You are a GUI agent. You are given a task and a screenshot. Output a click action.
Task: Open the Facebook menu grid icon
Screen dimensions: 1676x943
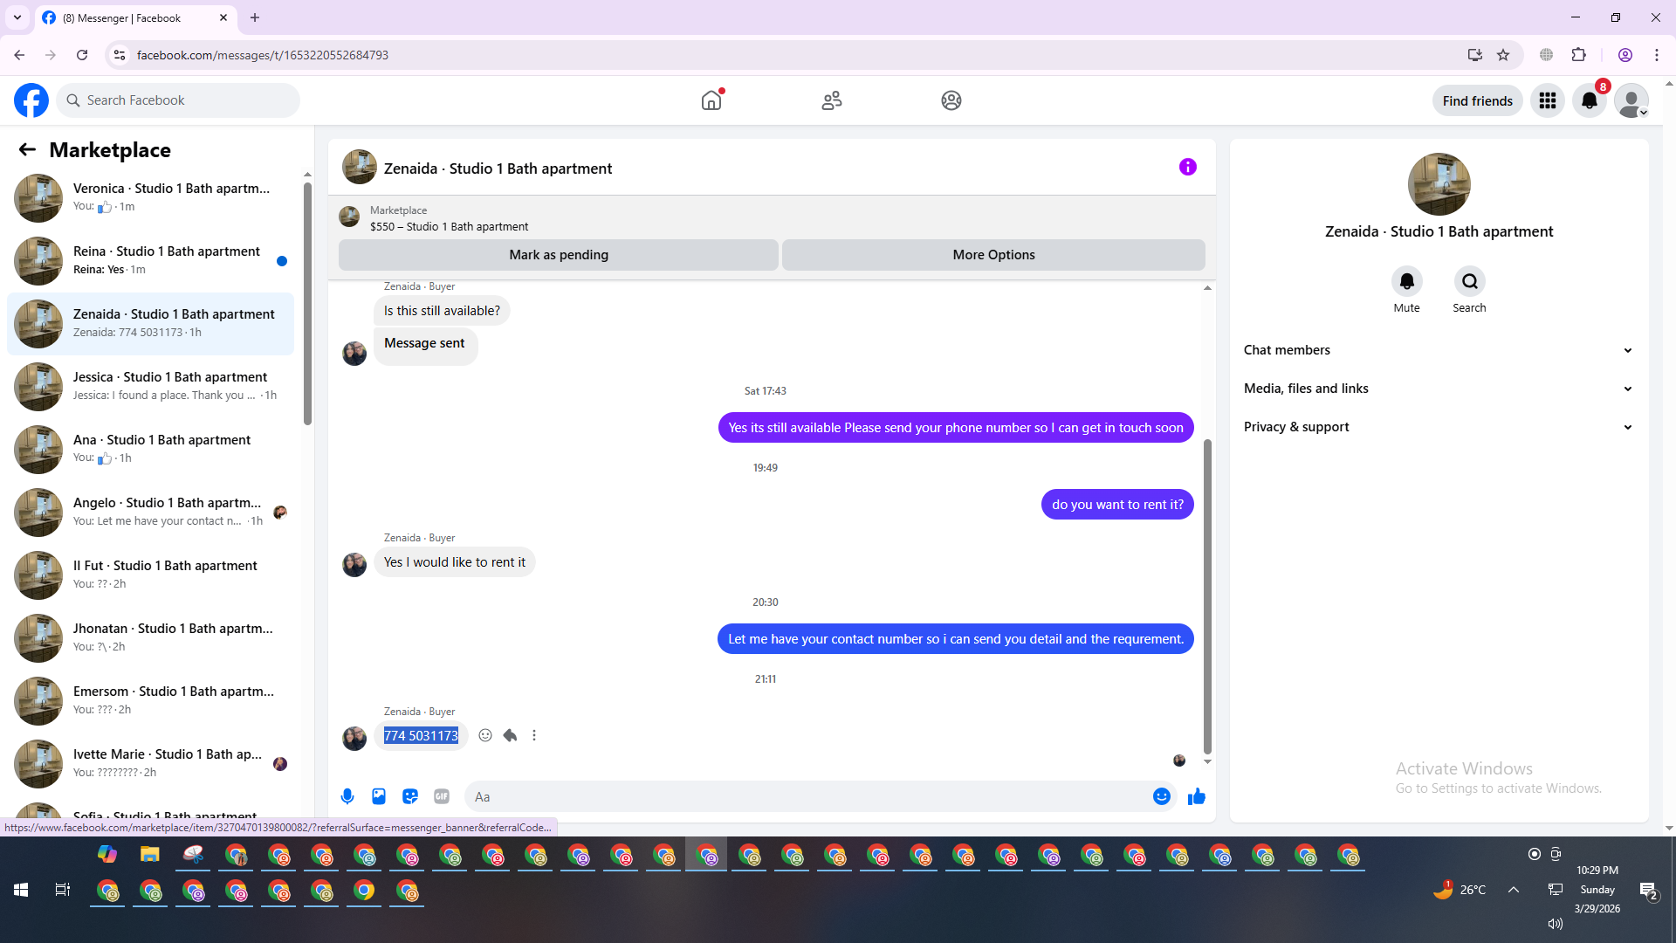pyautogui.click(x=1548, y=100)
